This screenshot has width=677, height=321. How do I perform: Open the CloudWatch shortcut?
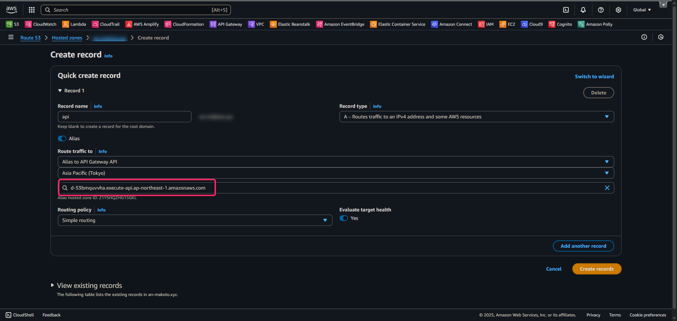41,24
